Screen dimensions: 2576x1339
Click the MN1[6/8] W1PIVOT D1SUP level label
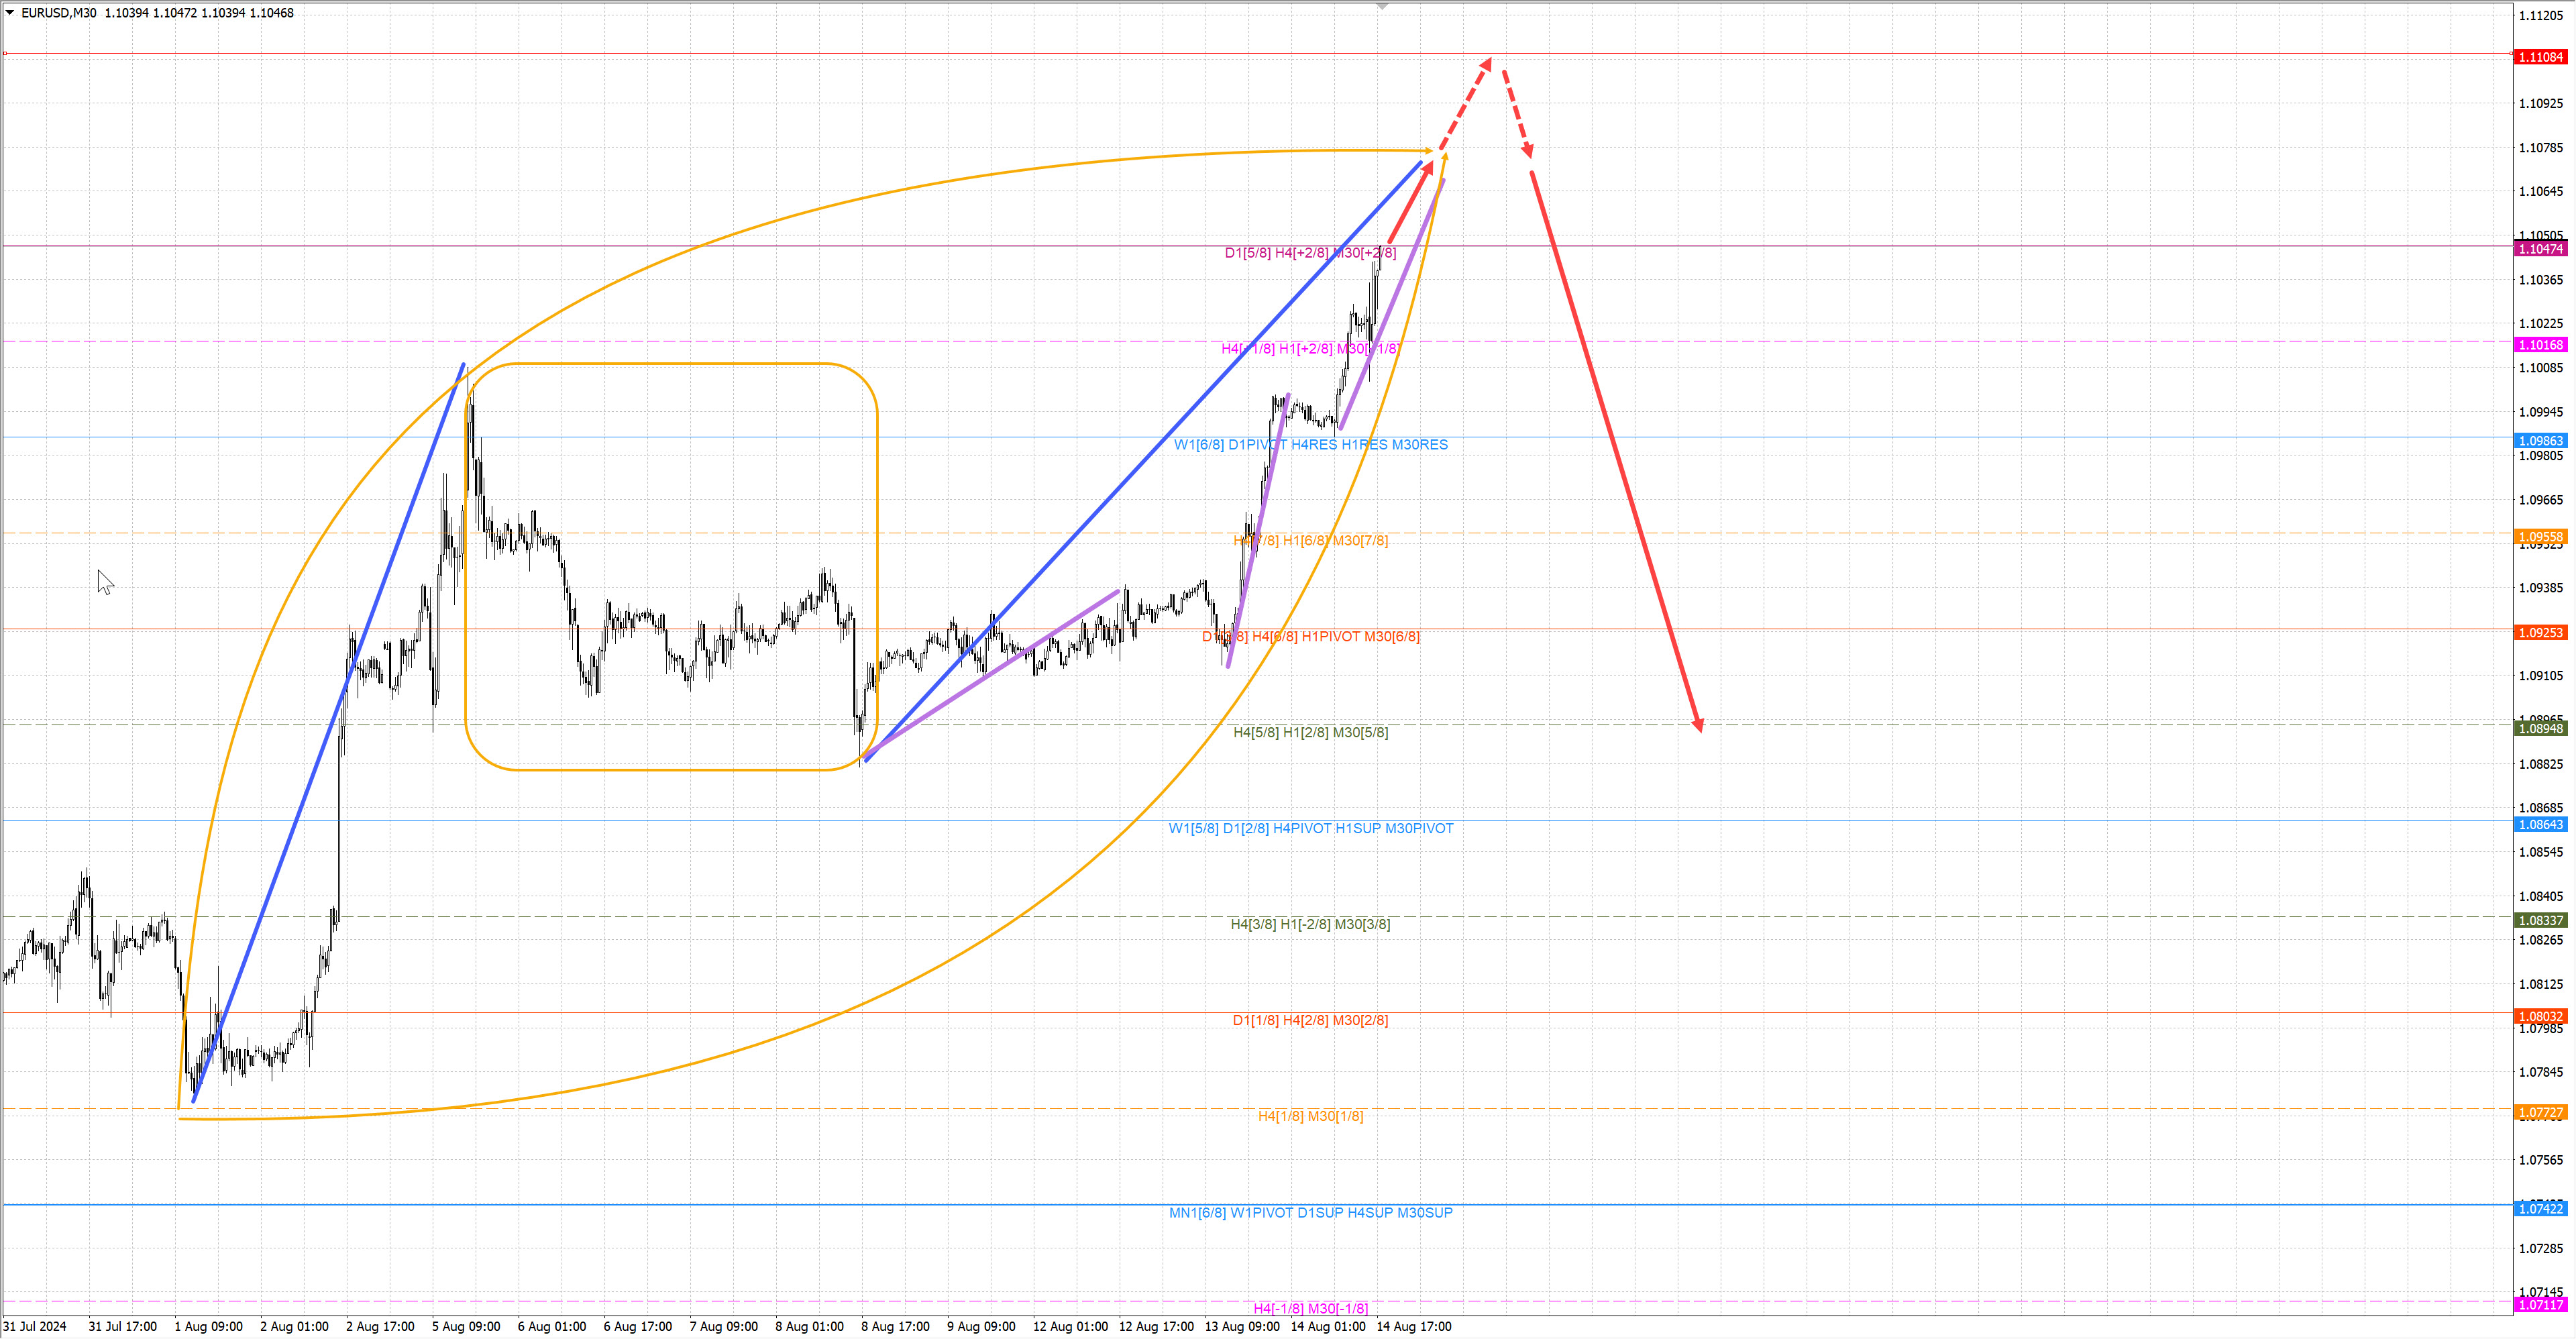point(1310,1213)
